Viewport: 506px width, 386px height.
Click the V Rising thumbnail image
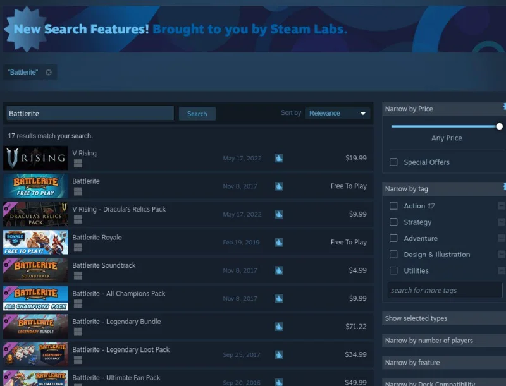point(35,158)
